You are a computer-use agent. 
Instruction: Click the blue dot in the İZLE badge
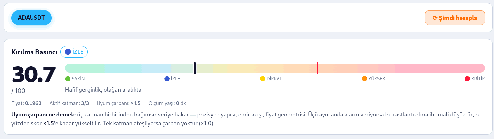pos(68,52)
